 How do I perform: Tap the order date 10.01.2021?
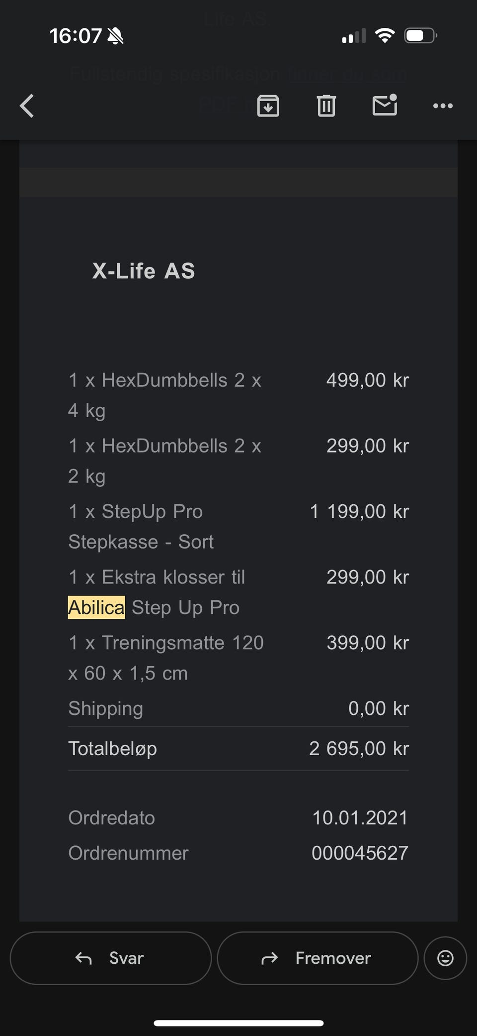coord(360,817)
